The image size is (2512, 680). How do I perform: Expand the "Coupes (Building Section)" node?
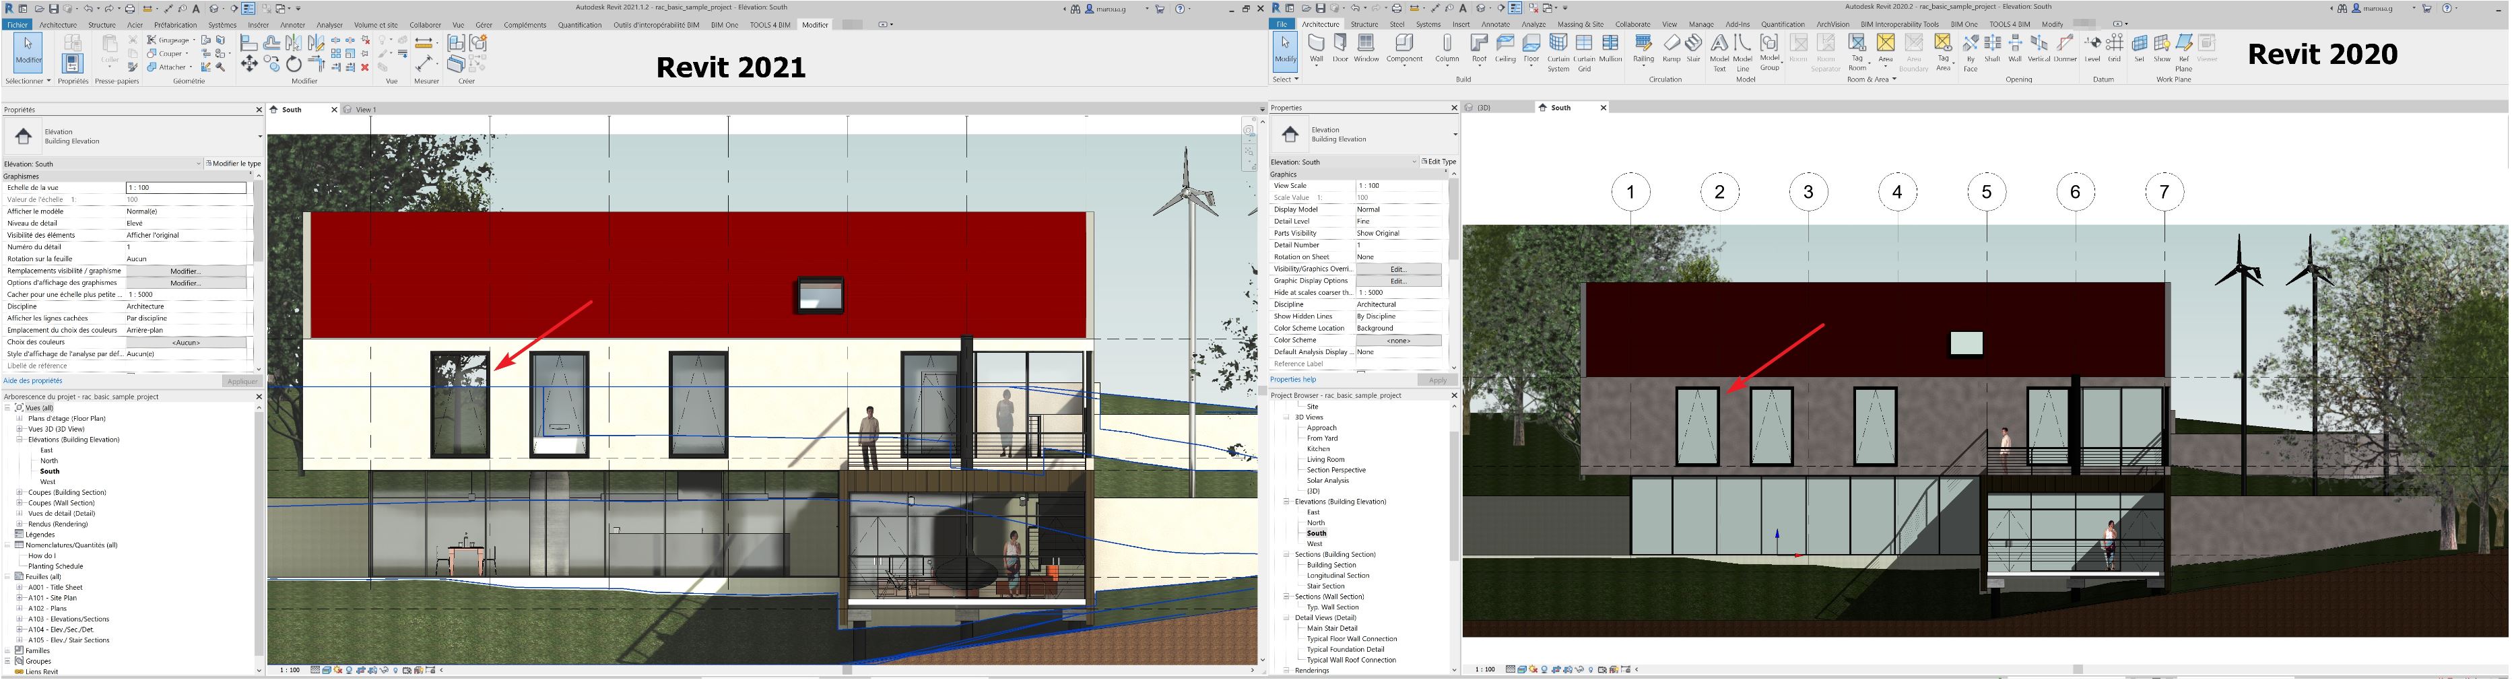click(x=20, y=493)
